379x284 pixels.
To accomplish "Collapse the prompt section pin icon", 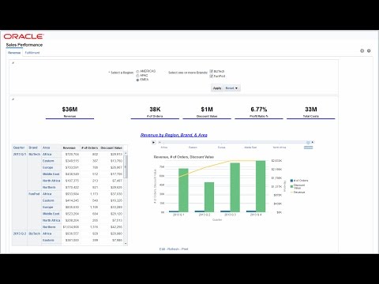I will click(x=13, y=63).
